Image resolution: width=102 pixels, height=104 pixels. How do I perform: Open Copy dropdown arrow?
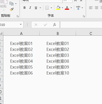tap(16, 4)
